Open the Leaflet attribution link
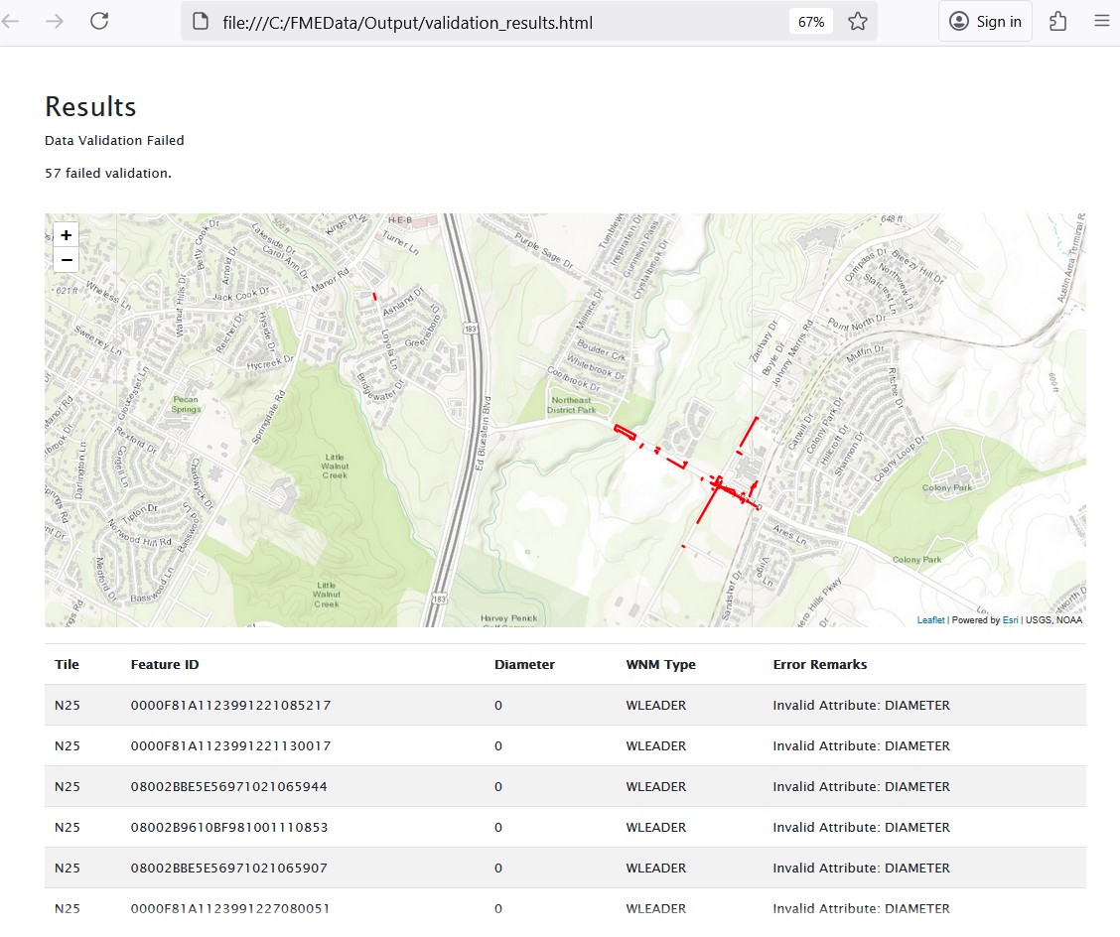The image size is (1120, 937). (930, 620)
